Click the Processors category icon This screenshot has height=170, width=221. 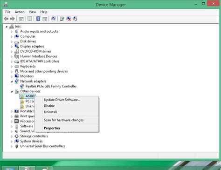[x=17, y=121]
